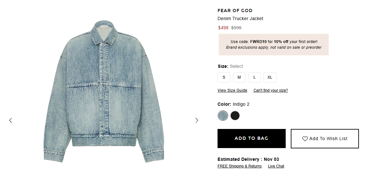The height and width of the screenshot is (178, 372).
Task: Click the crossed-out $995 original price
Action: (236, 28)
